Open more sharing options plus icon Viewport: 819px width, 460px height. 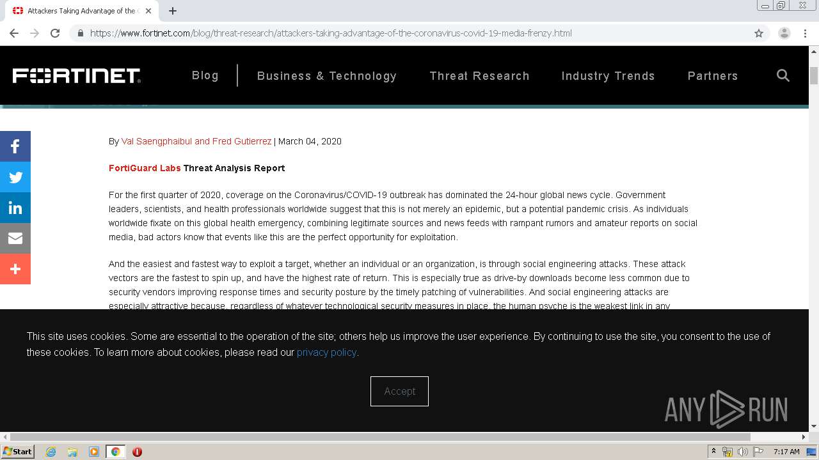(x=15, y=269)
